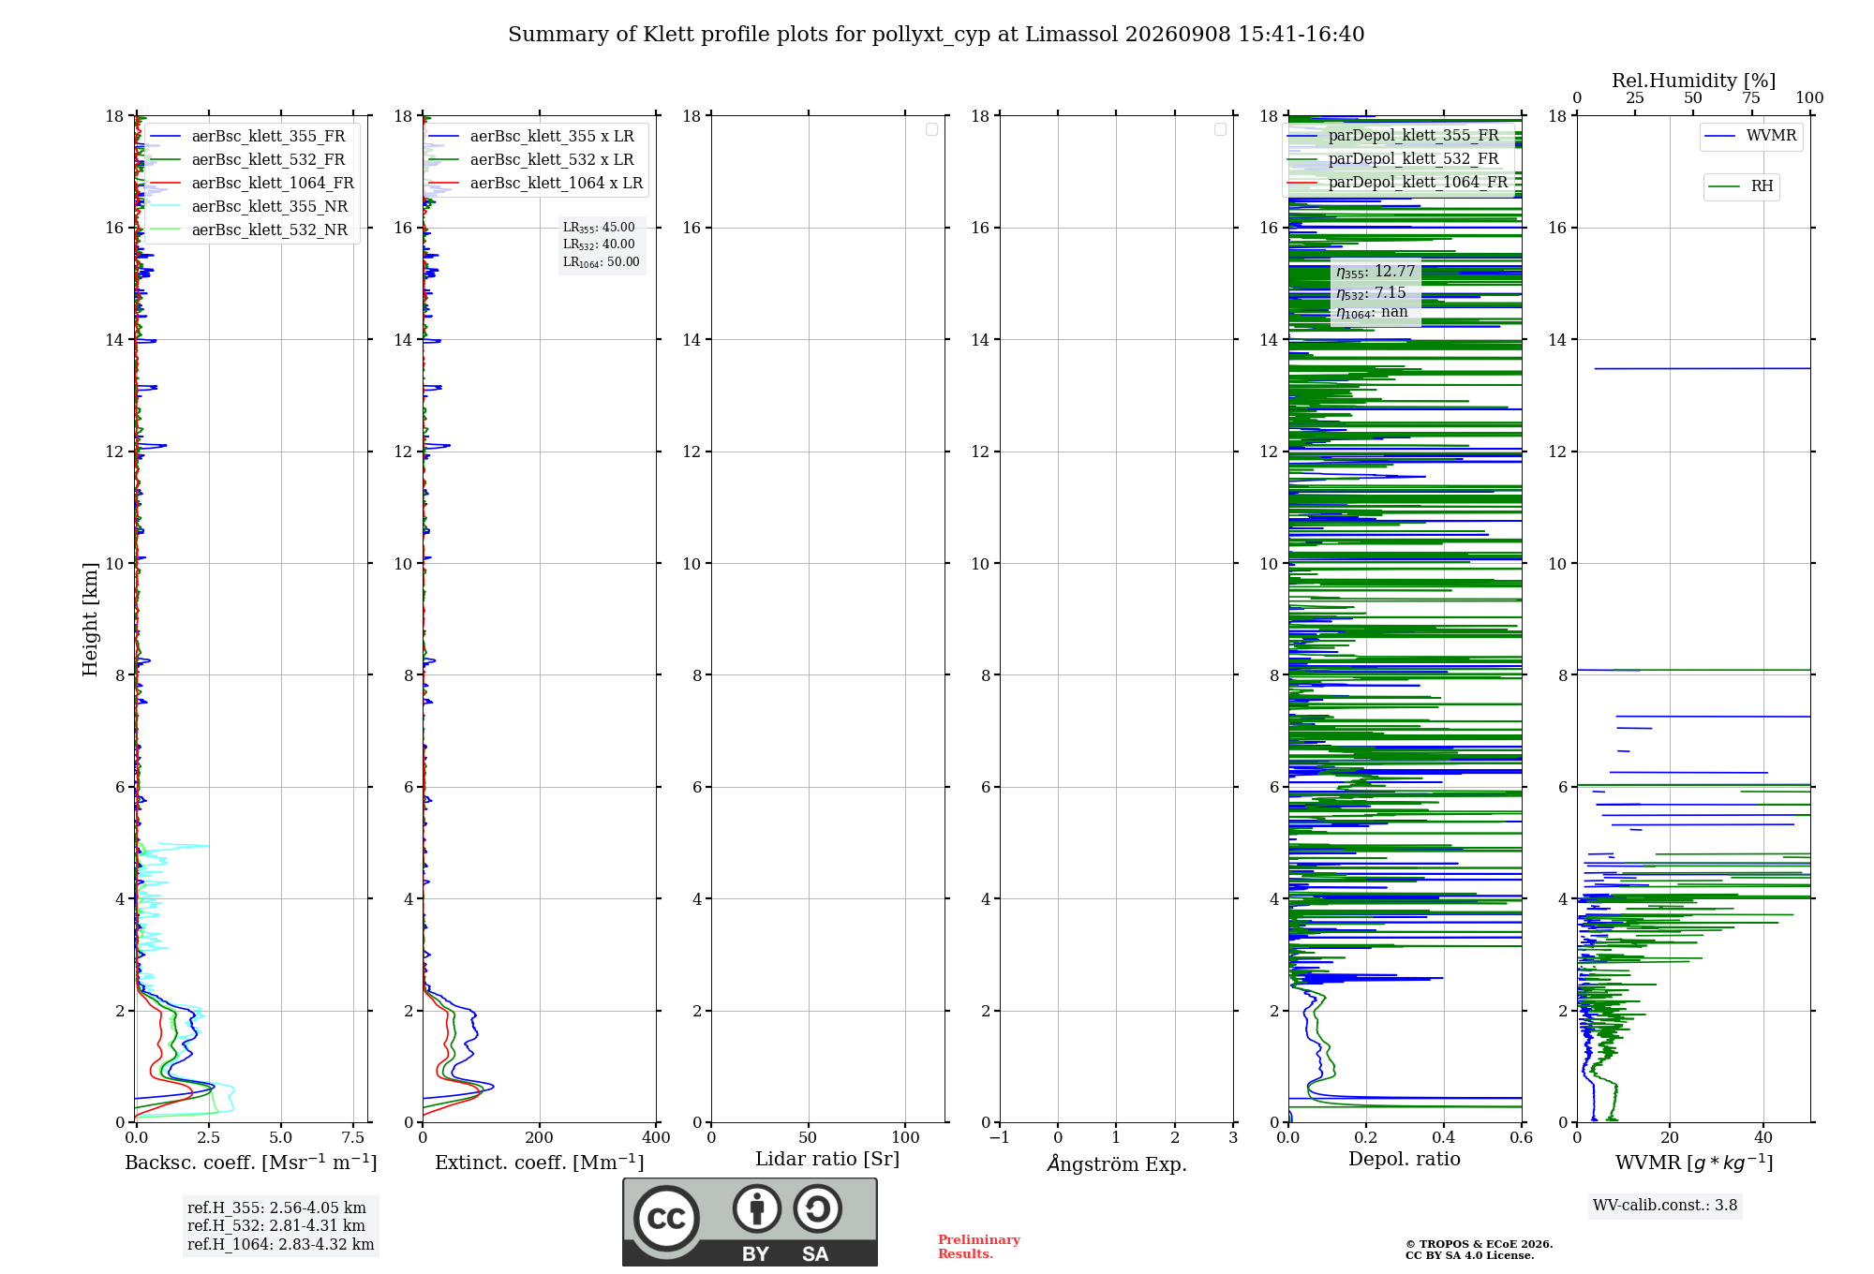Click the SA label under the license badge
Screen dimensions: 1874x1274
pos(815,1254)
